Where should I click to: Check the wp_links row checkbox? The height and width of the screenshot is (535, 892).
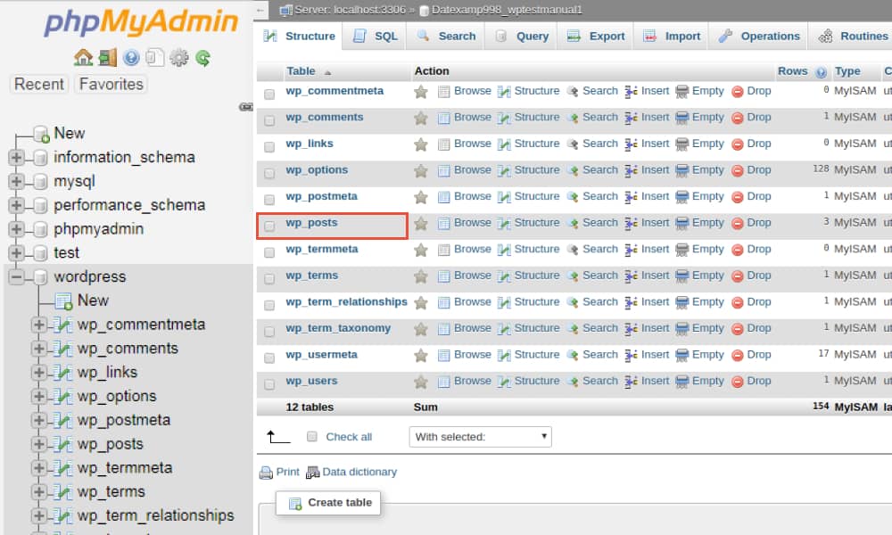point(269,147)
